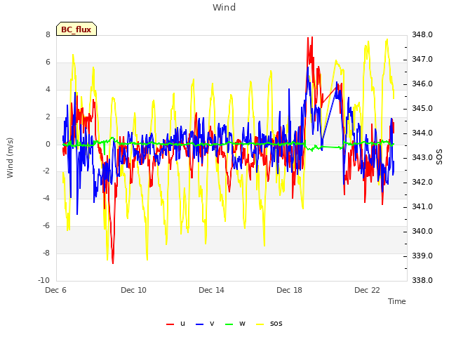Click the 'Dec 22' x-axis tick label
Screen dimensions: 449x337
point(367,290)
